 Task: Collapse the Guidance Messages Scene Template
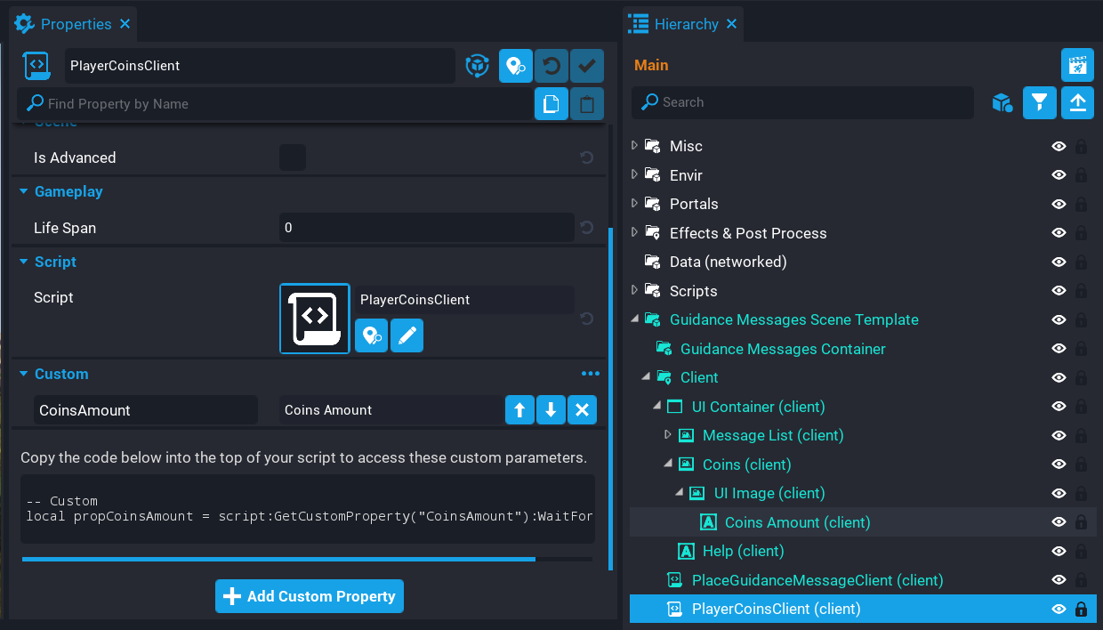coord(634,319)
